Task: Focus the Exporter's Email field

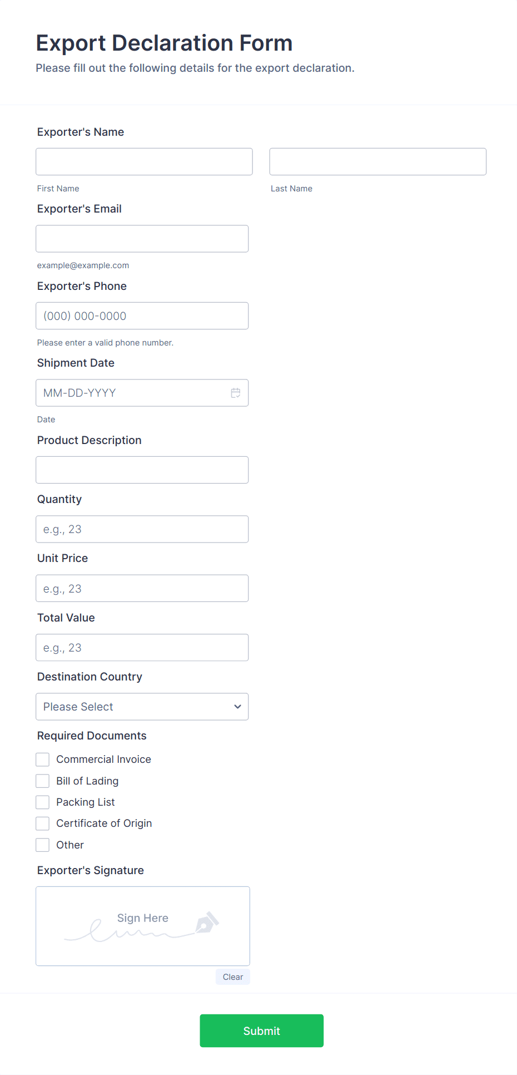Action: tap(142, 238)
